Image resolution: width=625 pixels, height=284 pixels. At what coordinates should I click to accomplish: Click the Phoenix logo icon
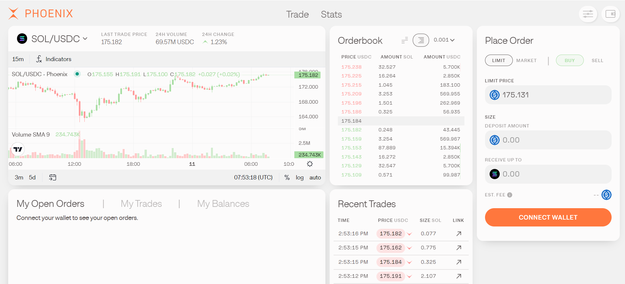click(x=13, y=14)
